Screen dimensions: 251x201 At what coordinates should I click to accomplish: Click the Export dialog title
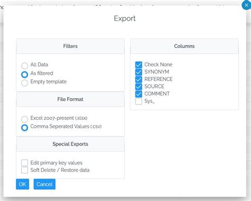pyautogui.click(x=125, y=19)
